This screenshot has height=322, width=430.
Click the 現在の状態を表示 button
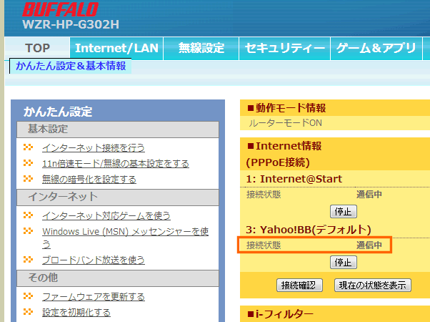pos(372,285)
